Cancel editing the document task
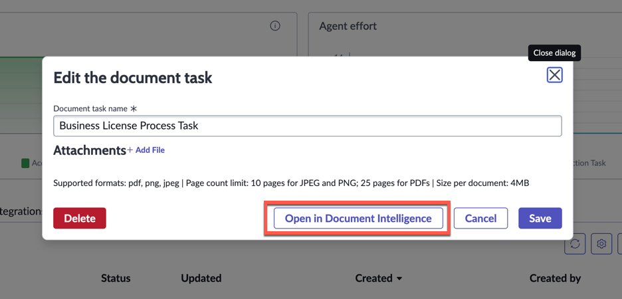This screenshot has width=622, height=299. click(x=480, y=218)
